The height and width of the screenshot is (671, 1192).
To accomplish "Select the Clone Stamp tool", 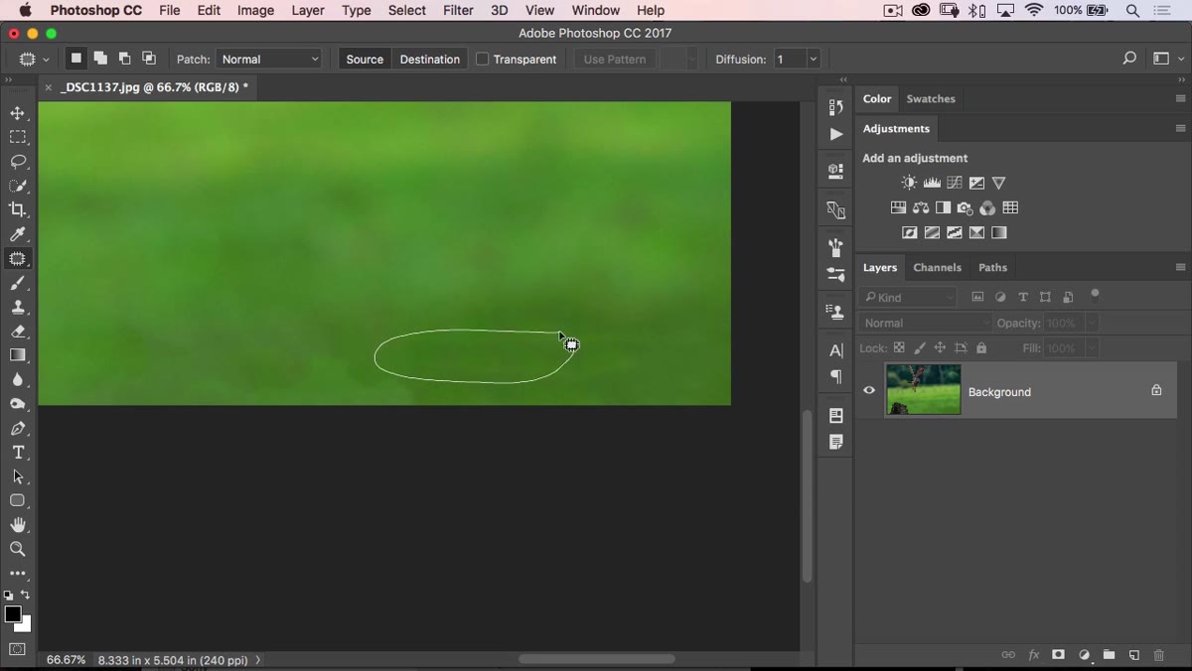I will (x=18, y=307).
